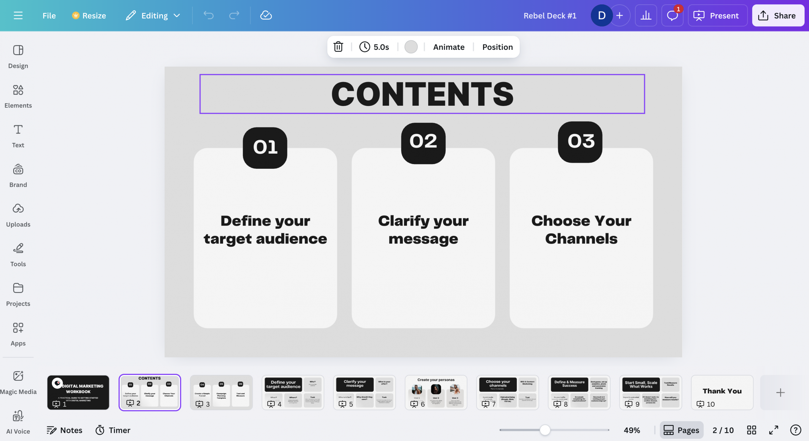This screenshot has width=809, height=441.
Task: Share the Rebel Deck design
Action: 778,15
